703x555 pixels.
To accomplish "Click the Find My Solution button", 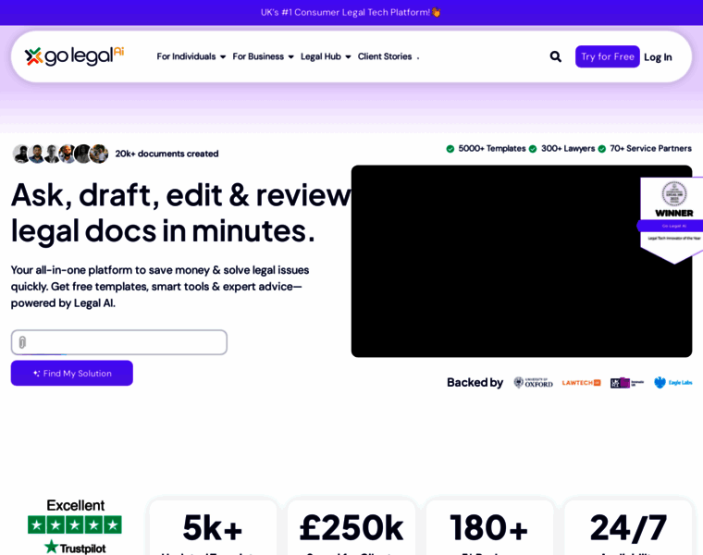I will [72, 373].
